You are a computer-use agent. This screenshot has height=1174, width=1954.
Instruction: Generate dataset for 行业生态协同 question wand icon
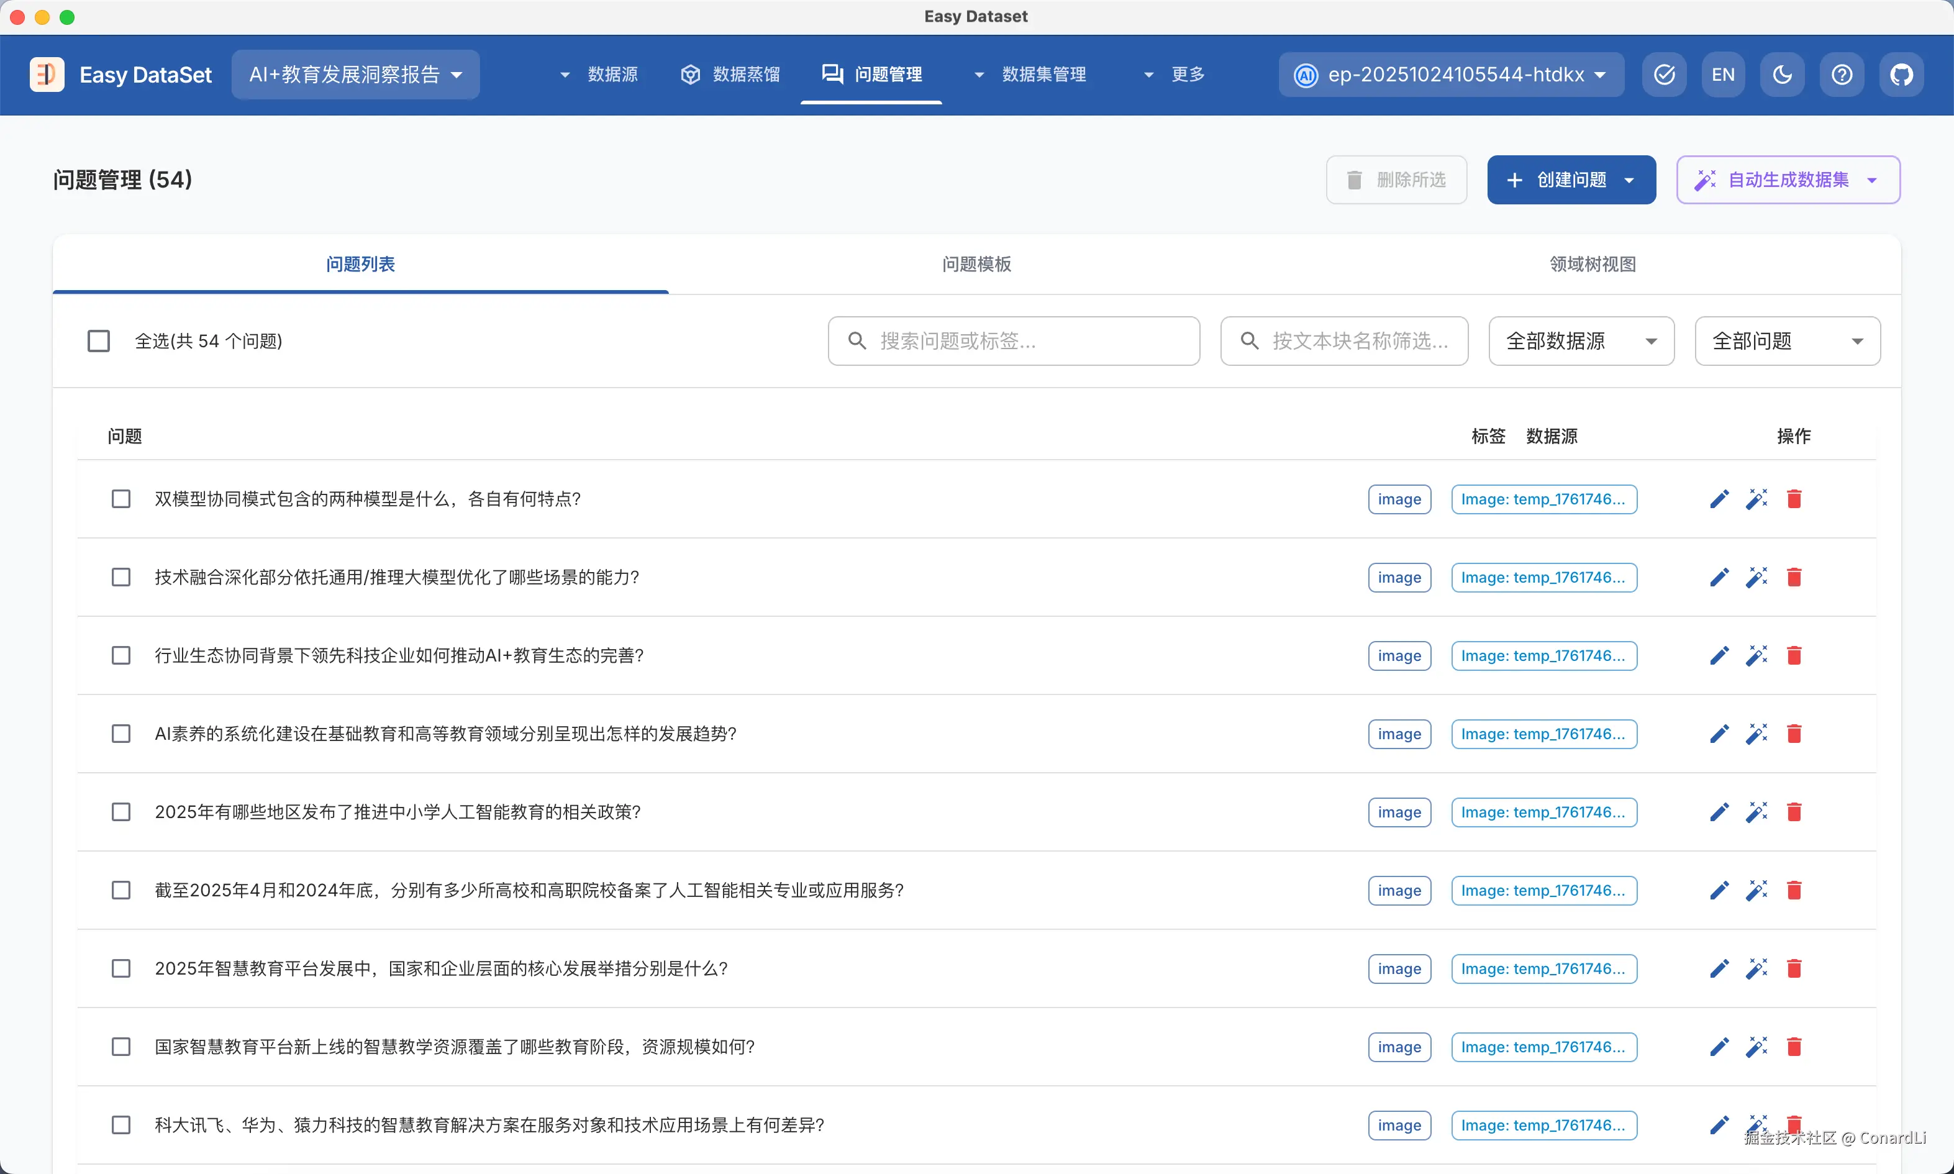tap(1756, 656)
